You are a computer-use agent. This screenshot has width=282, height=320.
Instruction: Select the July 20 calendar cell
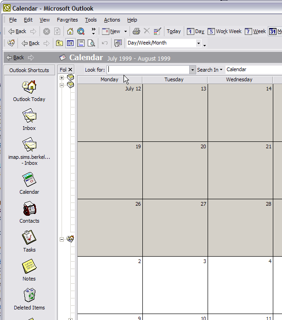pos(175,170)
